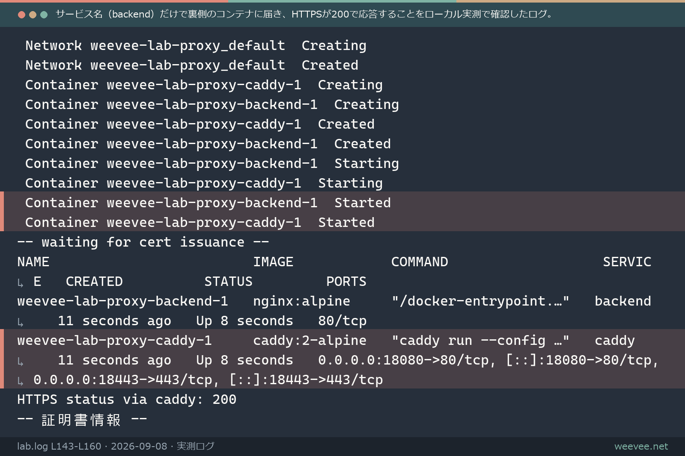Screen dimensions: 685x456
Task: Select line 'weevee-lab-proxy-backend-1 Created'
Action: tap(208, 144)
